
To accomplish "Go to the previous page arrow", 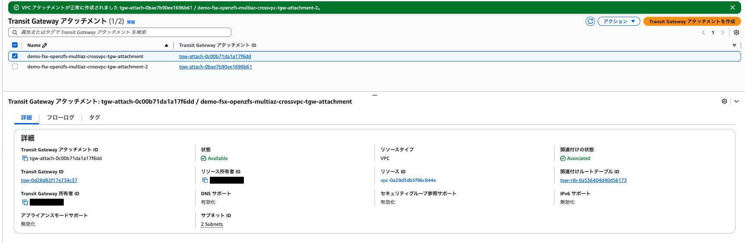I will click(x=703, y=33).
